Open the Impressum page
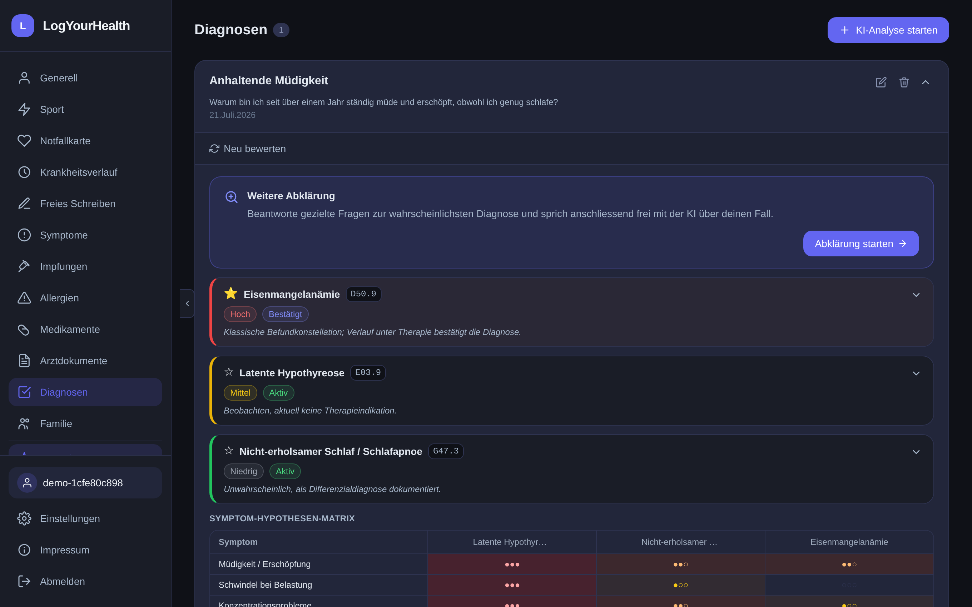 coord(85,550)
